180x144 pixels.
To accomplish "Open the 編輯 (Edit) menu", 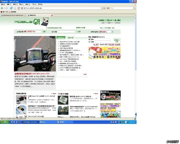I will pos(9,4).
